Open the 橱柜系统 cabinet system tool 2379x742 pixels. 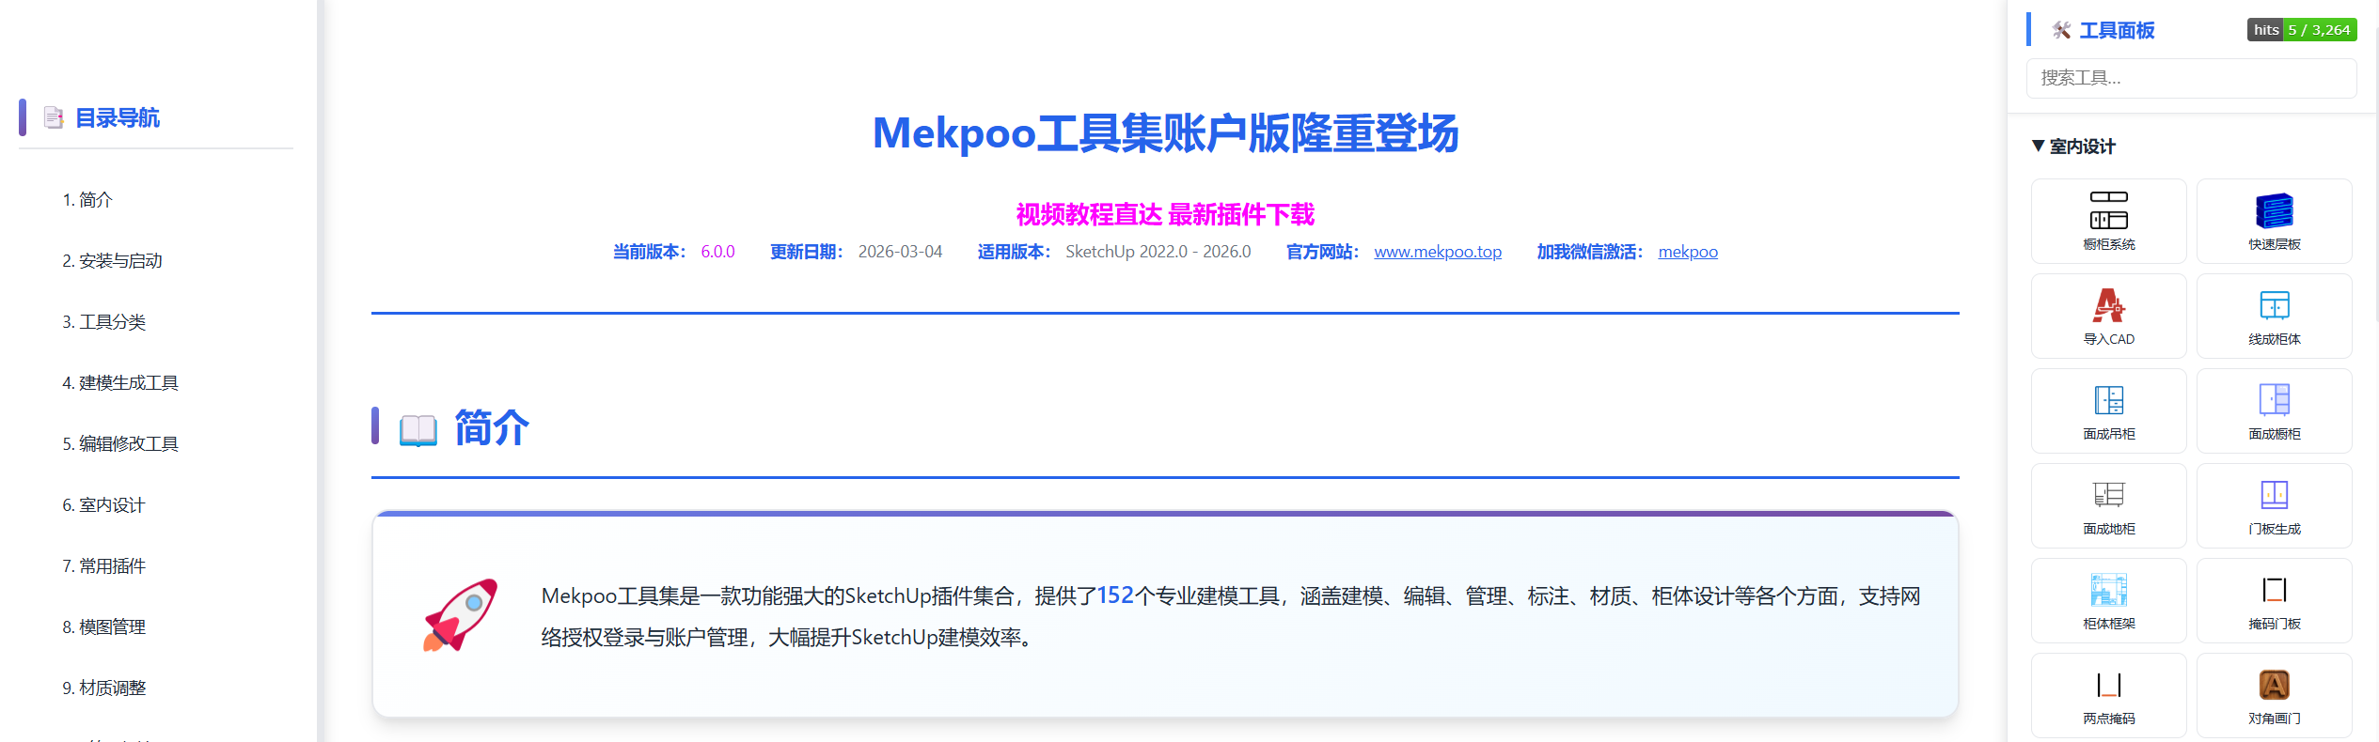[2108, 220]
